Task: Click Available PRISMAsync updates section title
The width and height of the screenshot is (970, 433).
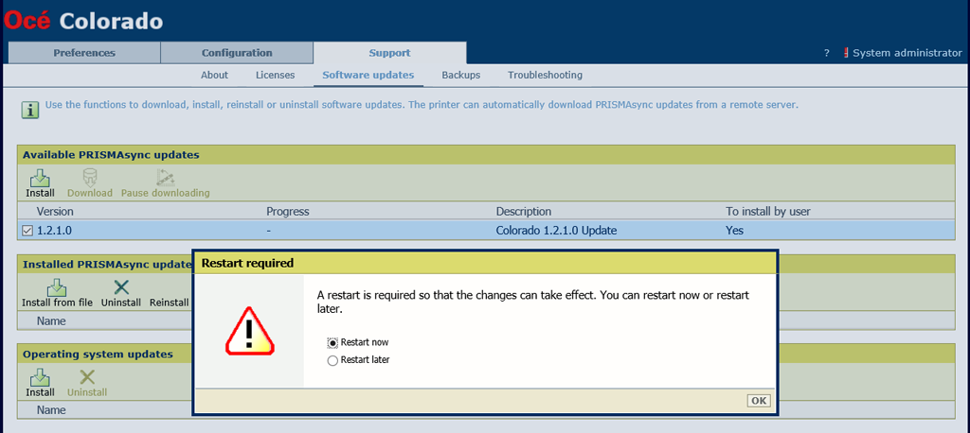Action: point(111,155)
